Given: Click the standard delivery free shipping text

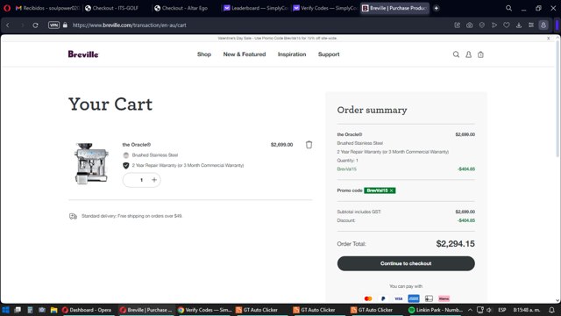Looking at the screenshot, I should click(131, 216).
